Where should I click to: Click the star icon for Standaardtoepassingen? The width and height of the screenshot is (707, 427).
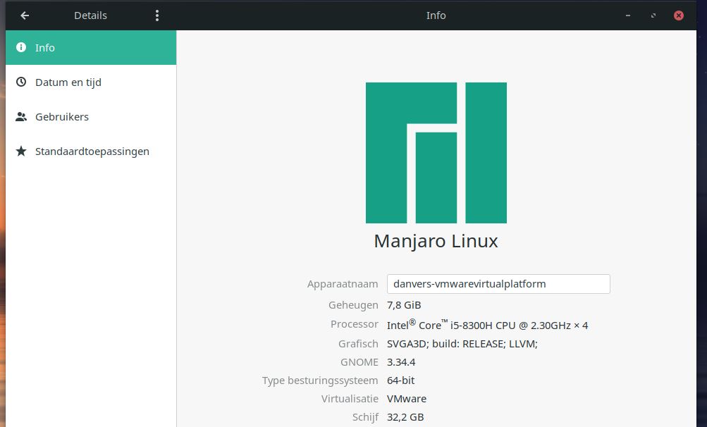(21, 151)
